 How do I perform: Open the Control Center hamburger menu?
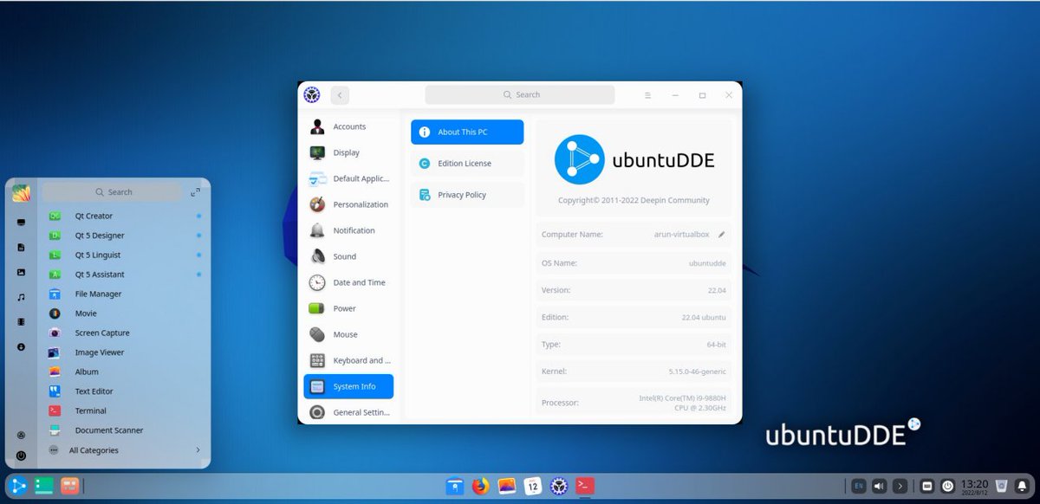pos(647,94)
